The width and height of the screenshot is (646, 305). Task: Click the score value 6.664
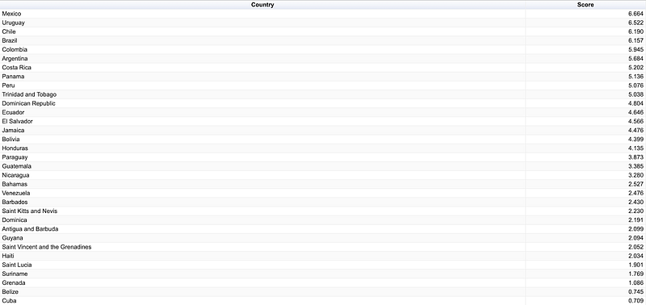pos(636,14)
